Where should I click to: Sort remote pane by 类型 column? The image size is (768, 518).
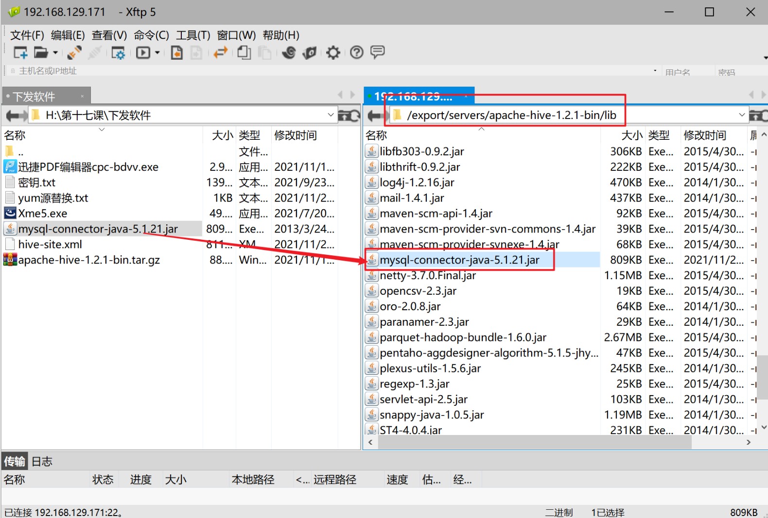point(663,135)
